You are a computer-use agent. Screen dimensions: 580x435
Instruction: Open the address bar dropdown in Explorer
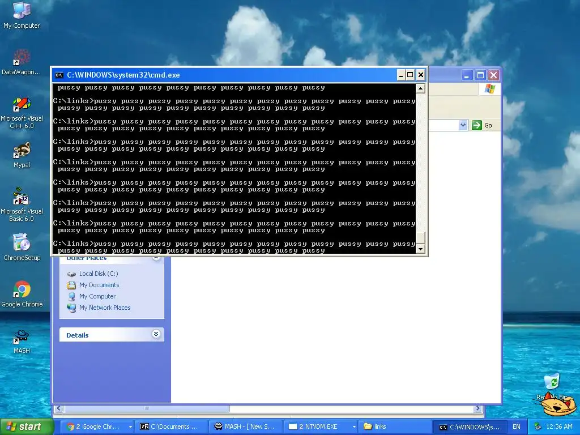coord(463,125)
